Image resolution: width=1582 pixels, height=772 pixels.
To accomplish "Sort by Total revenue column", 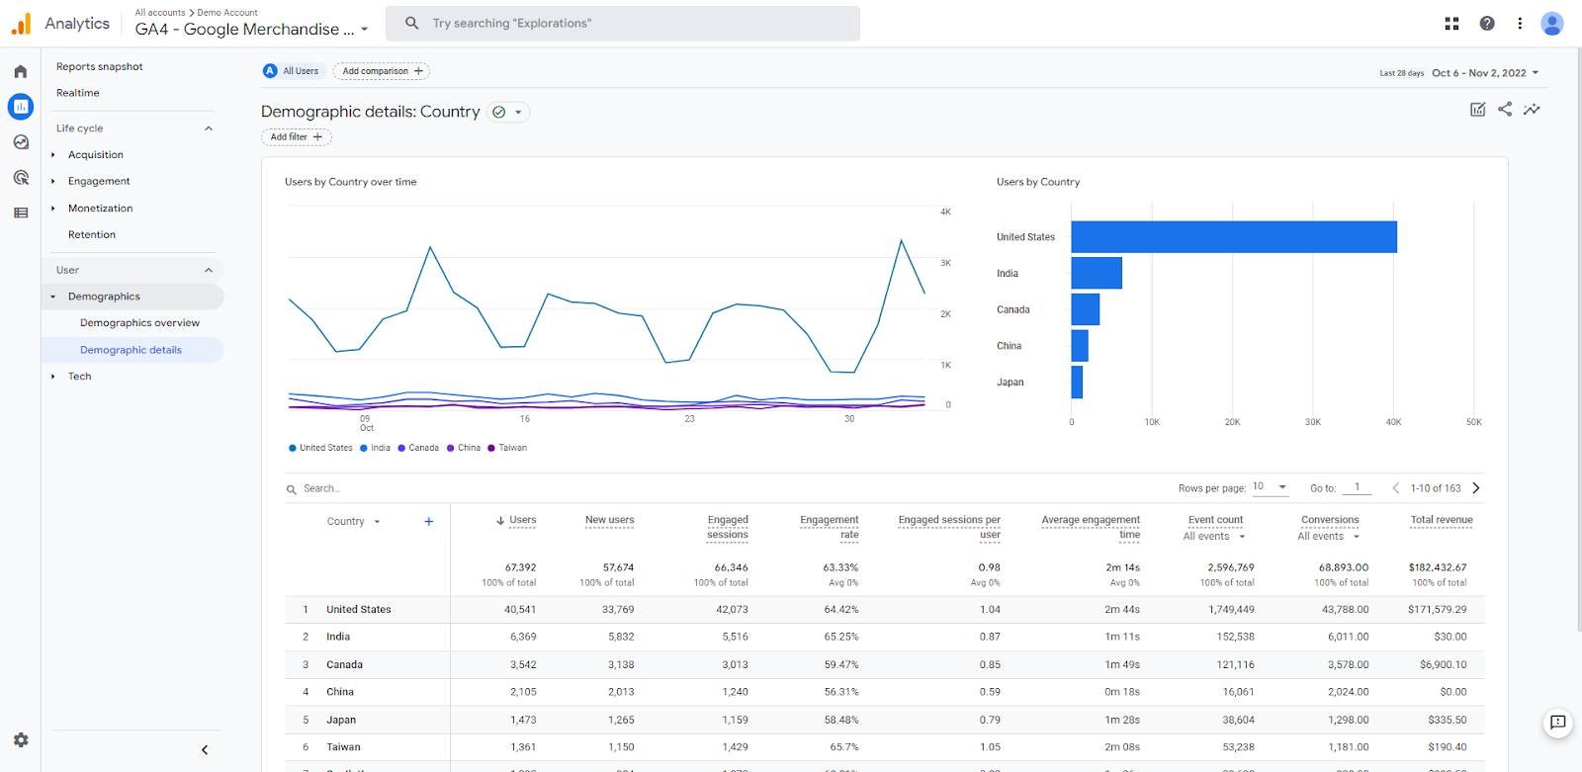I will tap(1442, 520).
